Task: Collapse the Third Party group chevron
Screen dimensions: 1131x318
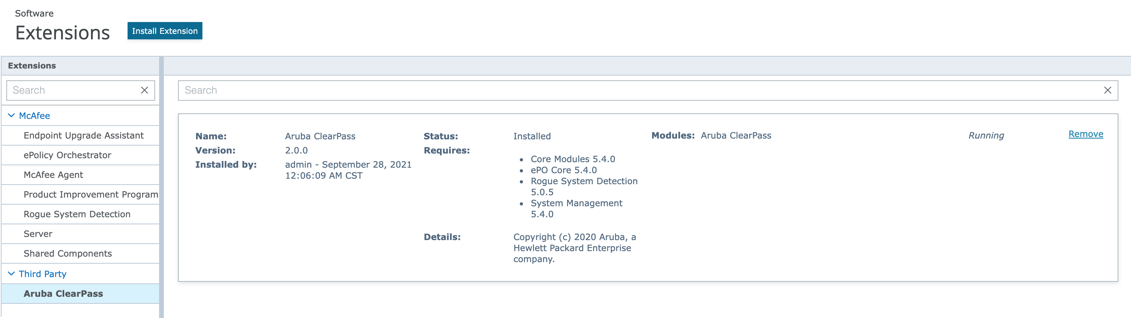Action: (x=11, y=273)
